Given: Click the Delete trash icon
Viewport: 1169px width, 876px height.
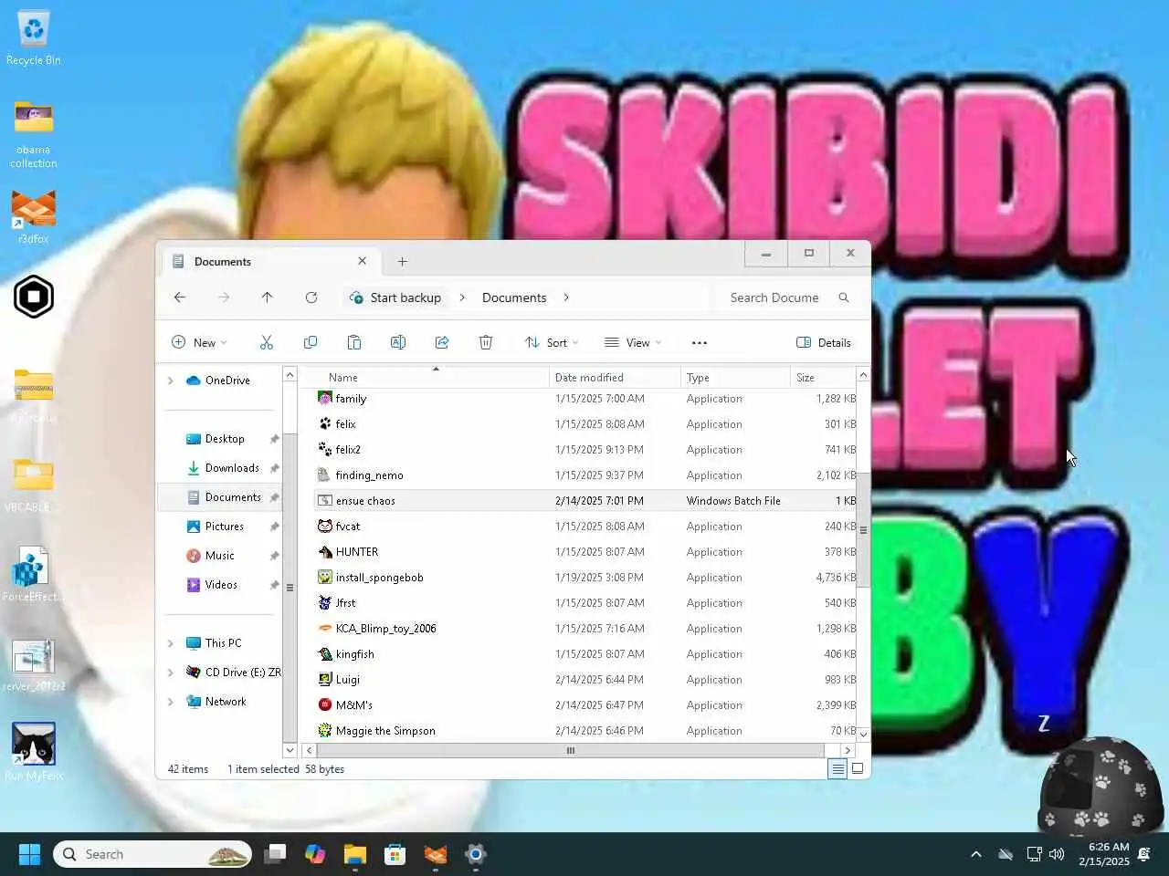Looking at the screenshot, I should (x=486, y=342).
